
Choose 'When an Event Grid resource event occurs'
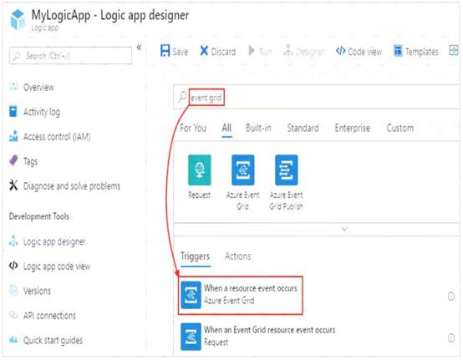(x=258, y=337)
